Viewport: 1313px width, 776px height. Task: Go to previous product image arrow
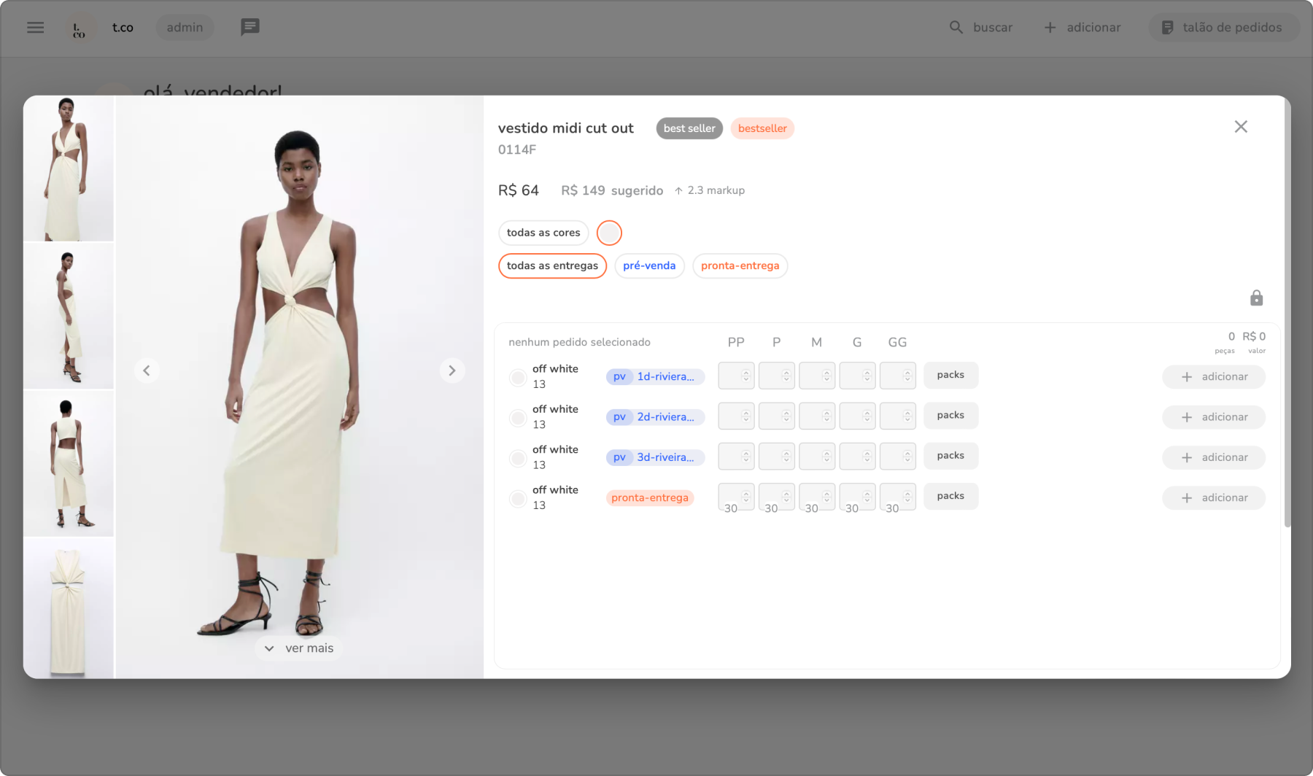(147, 370)
